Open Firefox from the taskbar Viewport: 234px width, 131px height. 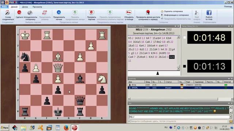click(x=66, y=128)
